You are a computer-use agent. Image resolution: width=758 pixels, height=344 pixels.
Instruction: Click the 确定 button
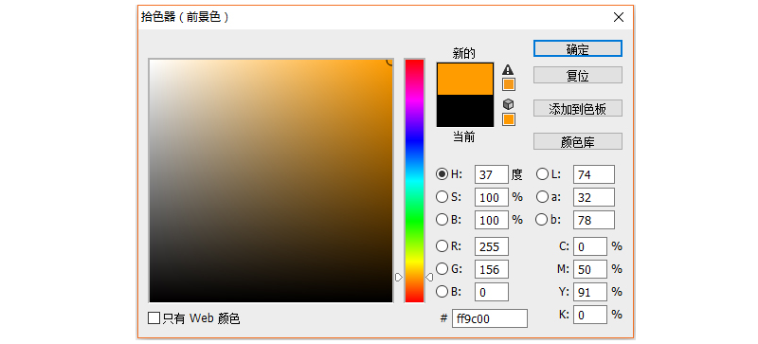[578, 49]
